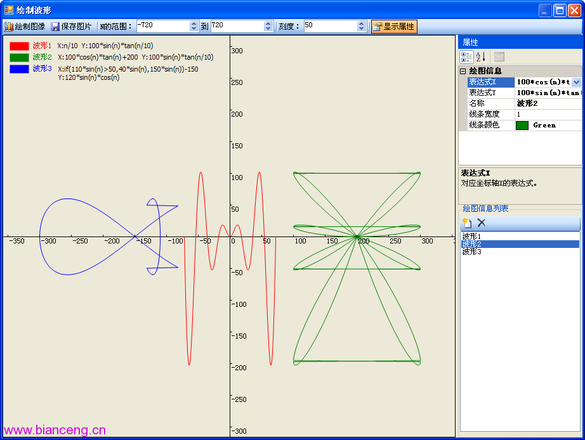
Task: Select 波形2 in the waveform list
Action: pyautogui.click(x=520, y=244)
